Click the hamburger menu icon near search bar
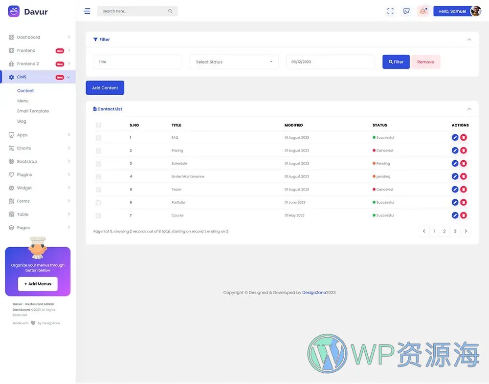Image resolution: width=489 pixels, height=384 pixels. coord(87,11)
